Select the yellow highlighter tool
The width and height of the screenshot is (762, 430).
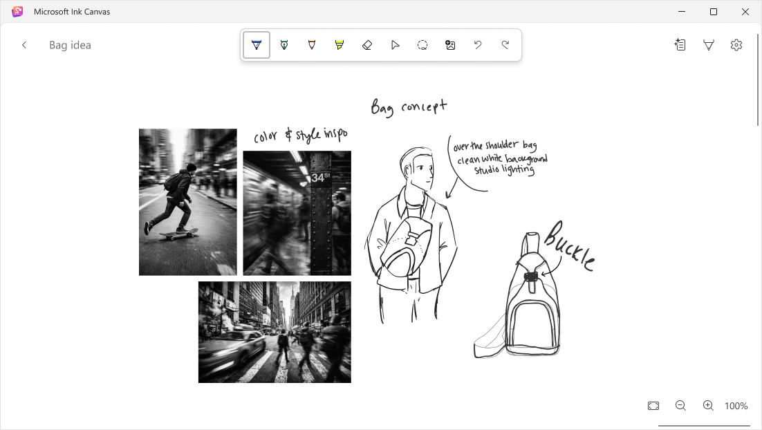pos(340,45)
